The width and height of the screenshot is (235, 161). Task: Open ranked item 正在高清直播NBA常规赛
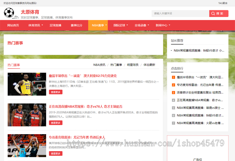point(200,100)
